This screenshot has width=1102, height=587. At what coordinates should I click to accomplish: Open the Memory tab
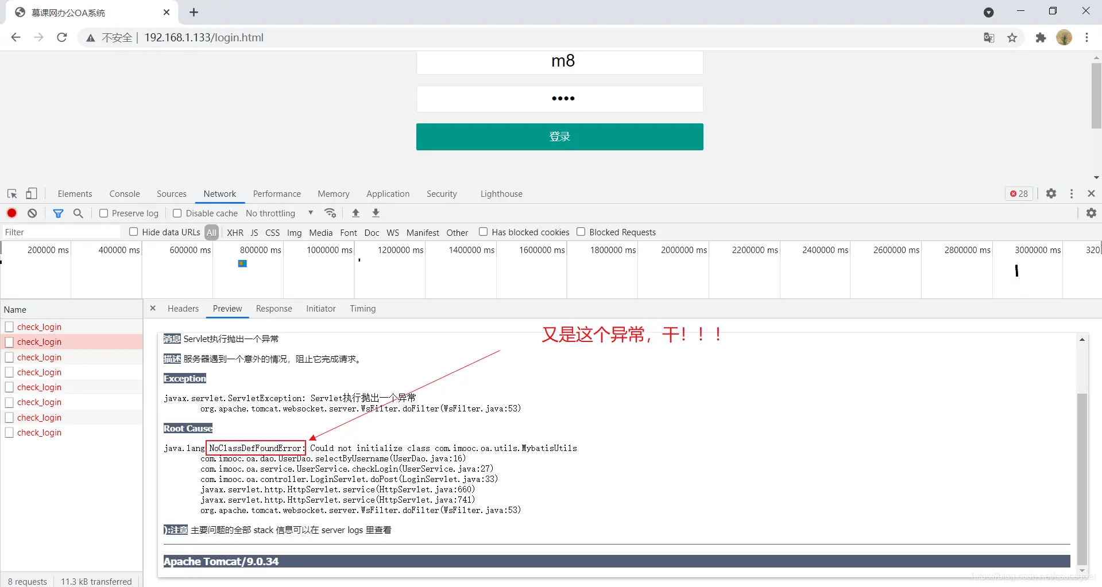pyautogui.click(x=334, y=194)
